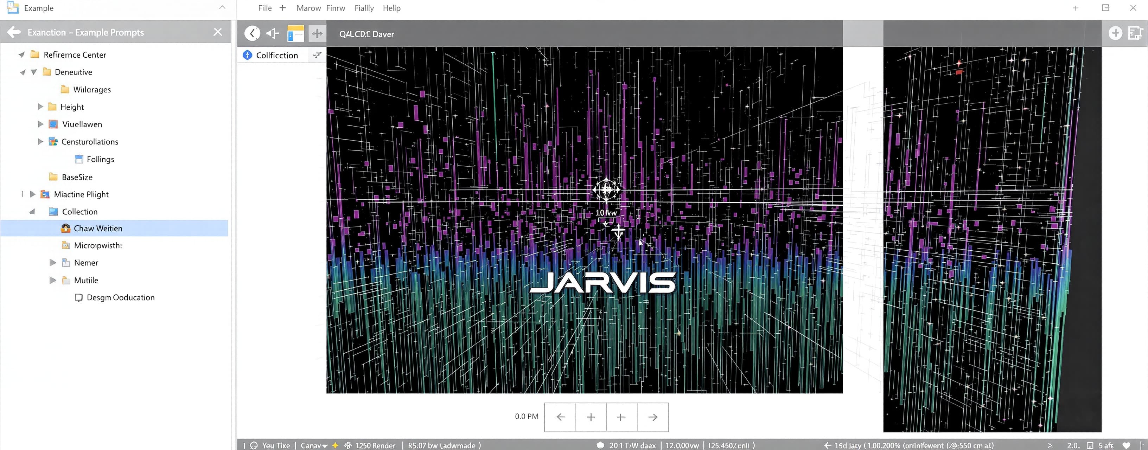1148x450 pixels.
Task: Open the yellow panel layout icon
Action: (x=295, y=33)
